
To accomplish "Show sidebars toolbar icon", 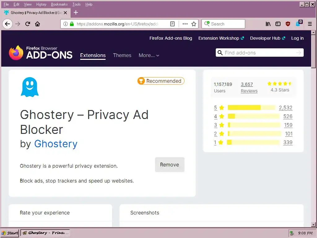I will tap(278, 24).
